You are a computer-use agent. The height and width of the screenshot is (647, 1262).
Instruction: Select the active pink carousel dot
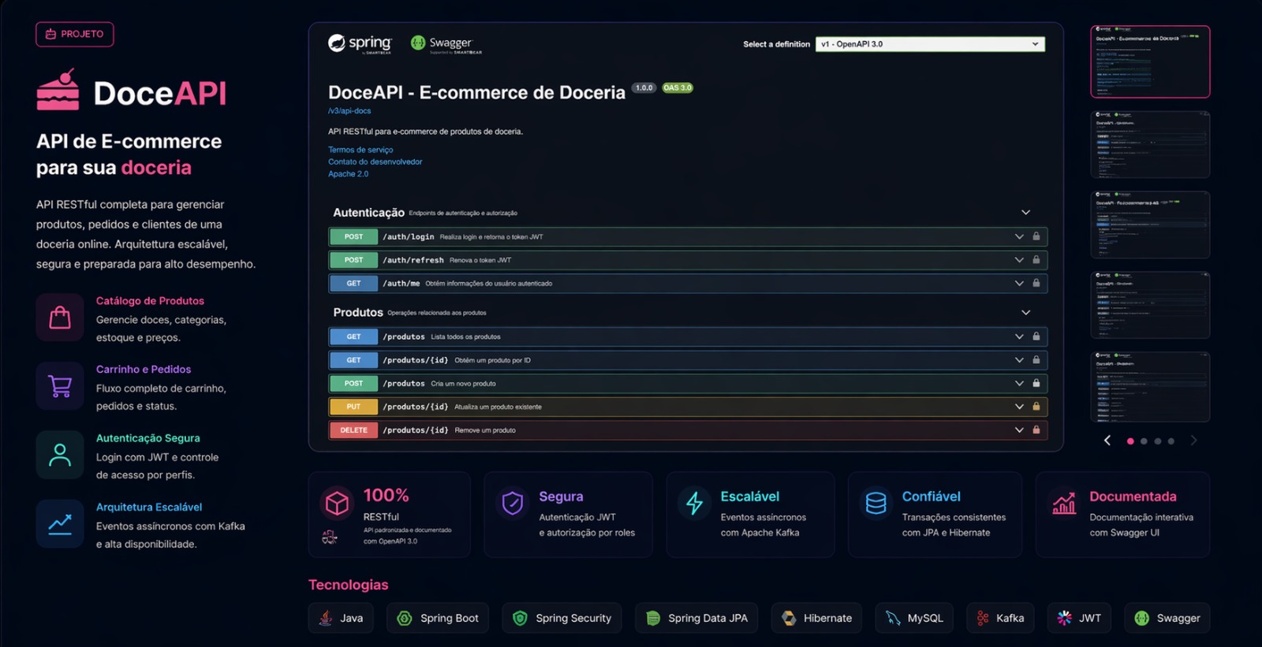[x=1130, y=441]
